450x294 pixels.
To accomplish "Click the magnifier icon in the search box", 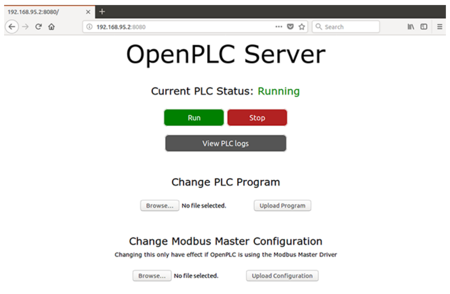I will [319, 27].
